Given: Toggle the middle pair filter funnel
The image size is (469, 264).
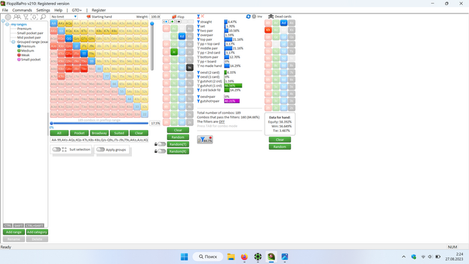Looking at the screenshot, I should (x=198, y=48).
